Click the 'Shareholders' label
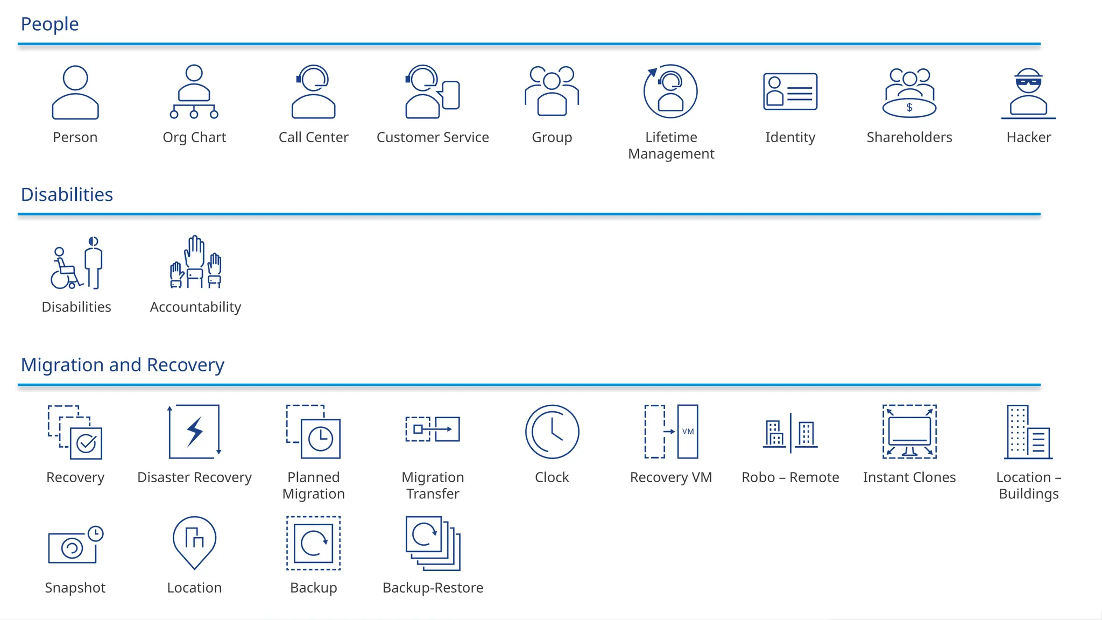The height and width of the screenshot is (620, 1102). 909,137
